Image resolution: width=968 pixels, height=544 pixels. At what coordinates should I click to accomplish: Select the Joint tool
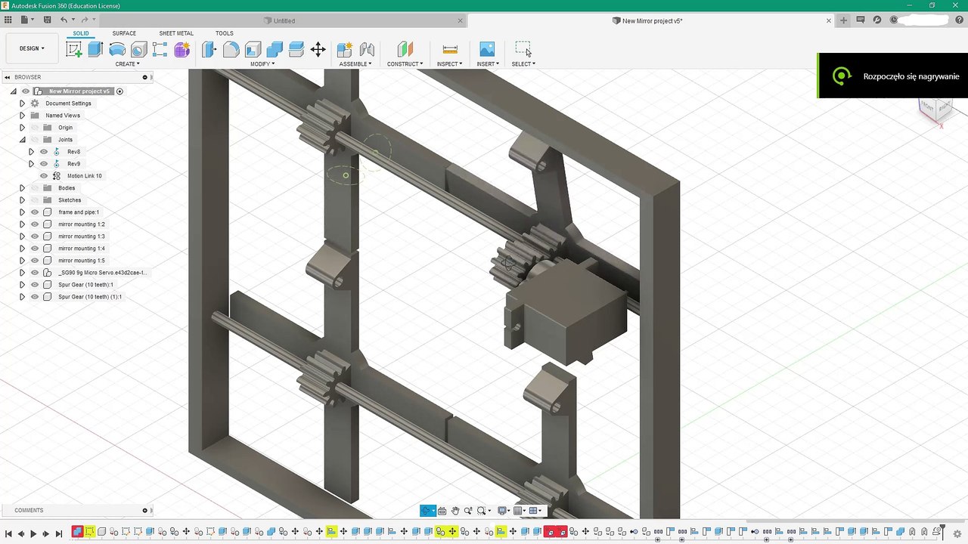367,50
